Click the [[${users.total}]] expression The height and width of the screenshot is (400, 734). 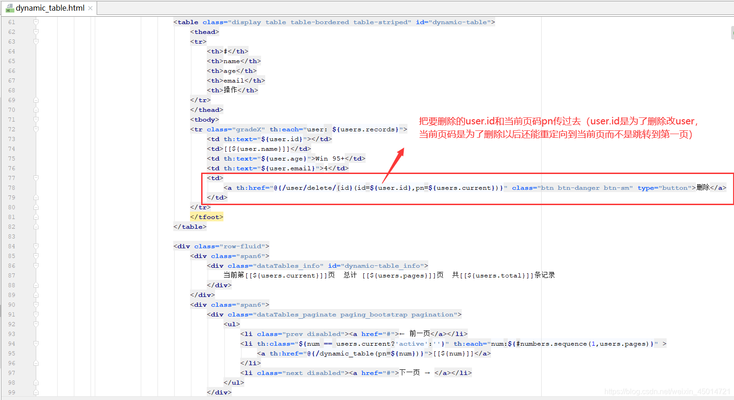[497, 275]
